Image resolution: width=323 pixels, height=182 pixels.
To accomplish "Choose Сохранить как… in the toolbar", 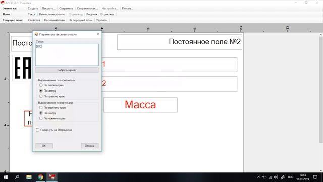I will pyautogui.click(x=87, y=8).
